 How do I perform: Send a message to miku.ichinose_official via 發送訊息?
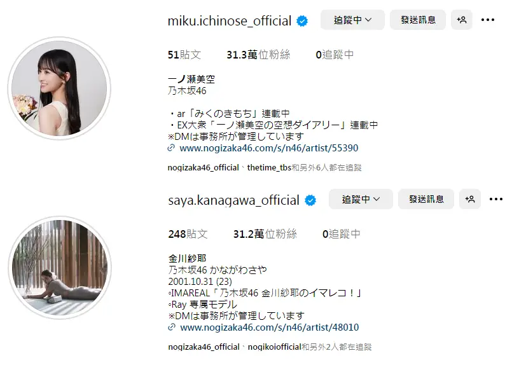pyautogui.click(x=418, y=20)
